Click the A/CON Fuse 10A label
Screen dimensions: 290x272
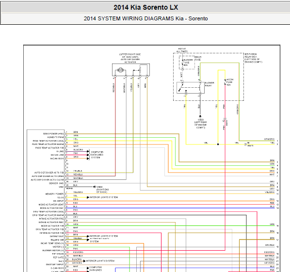pyautogui.click(x=230, y=82)
